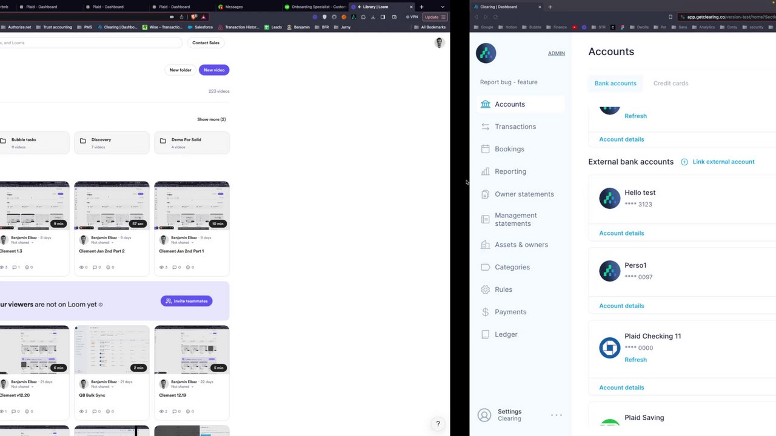Go to Assets & owners
The image size is (776, 436).
pos(521,245)
